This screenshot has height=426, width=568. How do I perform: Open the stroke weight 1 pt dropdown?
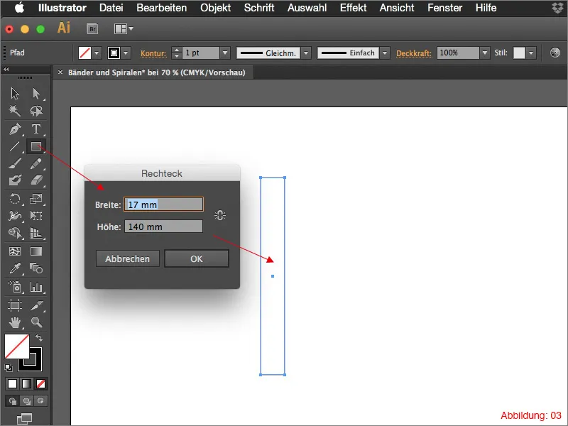coord(225,53)
